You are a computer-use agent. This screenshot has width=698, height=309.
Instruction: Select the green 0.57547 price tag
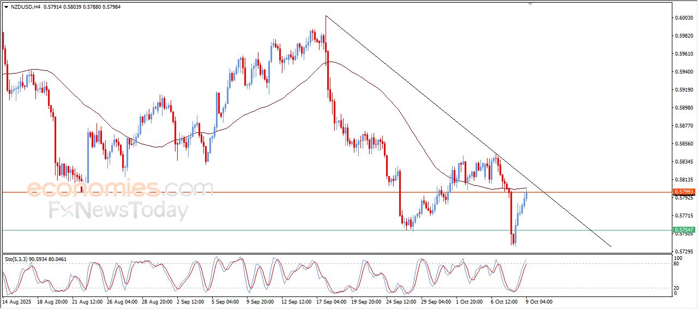point(683,230)
